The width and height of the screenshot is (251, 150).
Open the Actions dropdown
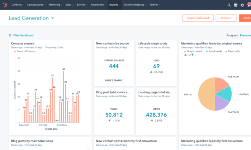(226, 18)
